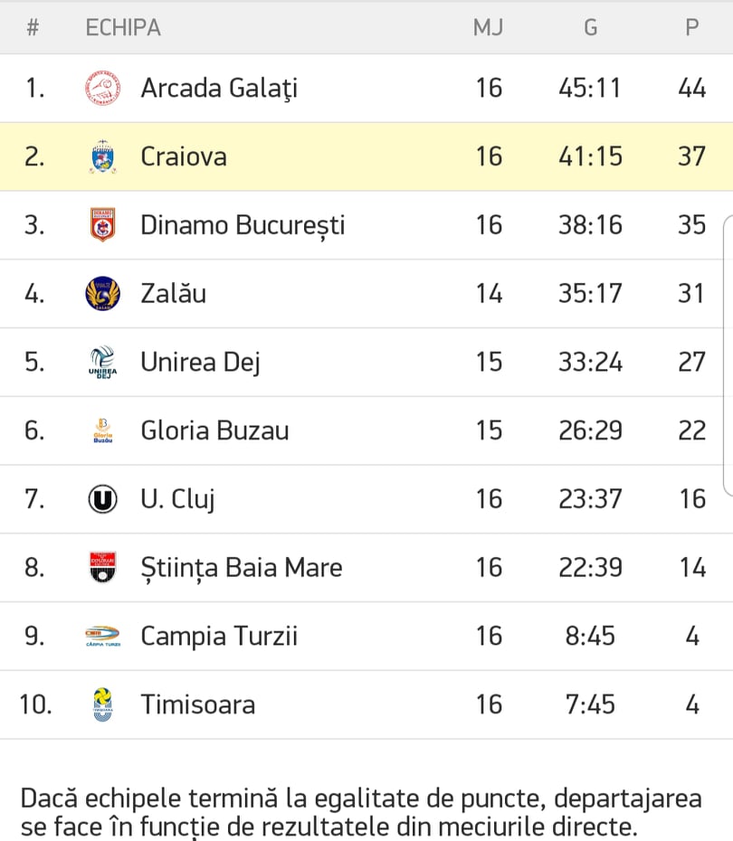
Task: Click the Craiova club crest icon
Action: point(102,157)
